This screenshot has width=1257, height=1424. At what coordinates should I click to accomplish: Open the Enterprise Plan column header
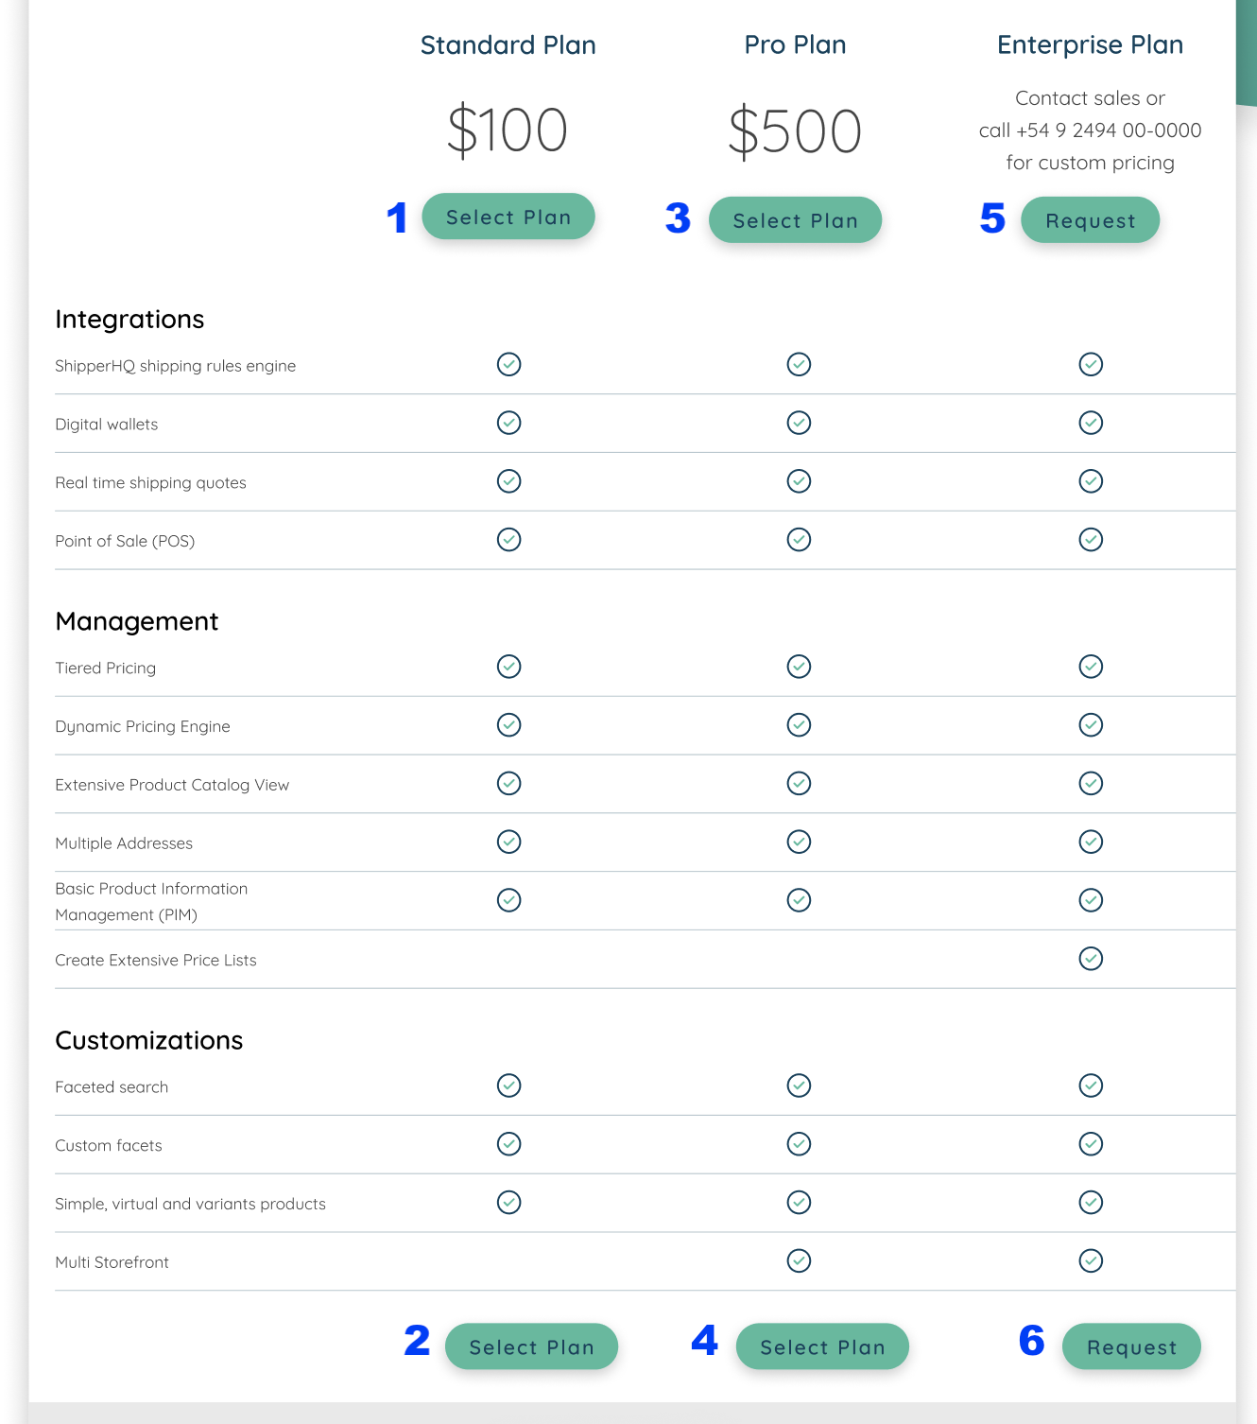1089,44
